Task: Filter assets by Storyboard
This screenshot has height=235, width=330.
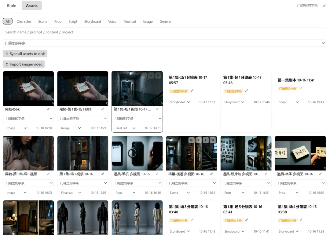Action: coord(93,21)
